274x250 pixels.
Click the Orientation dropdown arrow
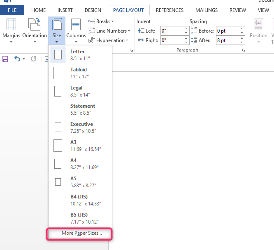point(35,42)
